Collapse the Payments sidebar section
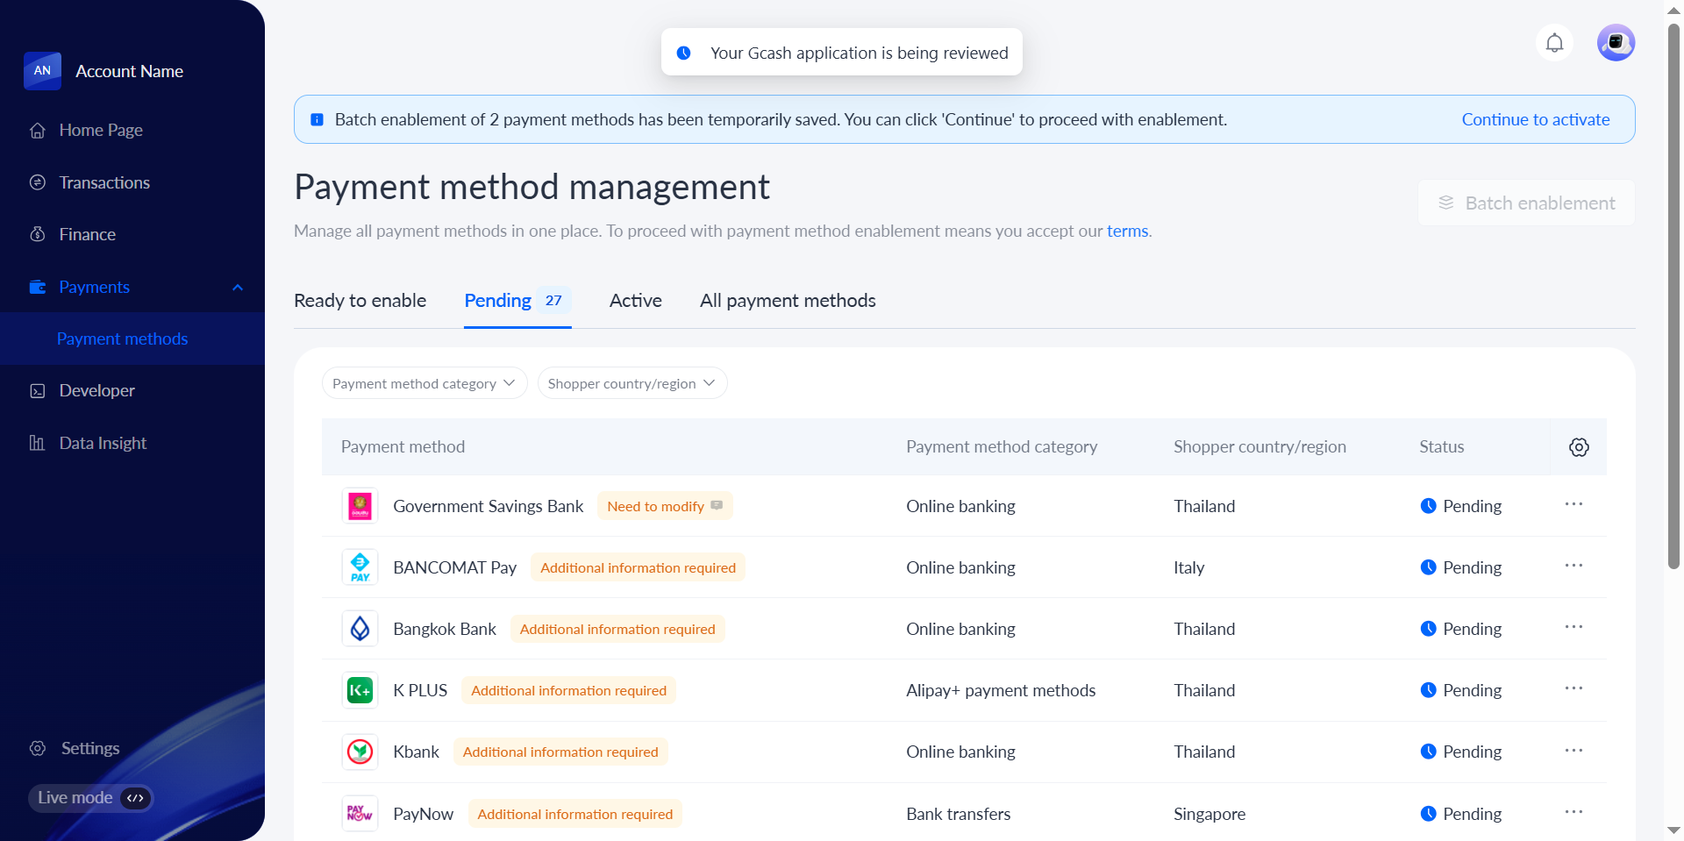This screenshot has width=1684, height=841. click(238, 288)
